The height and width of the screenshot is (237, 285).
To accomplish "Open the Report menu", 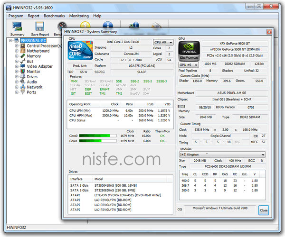I will 33,16.
